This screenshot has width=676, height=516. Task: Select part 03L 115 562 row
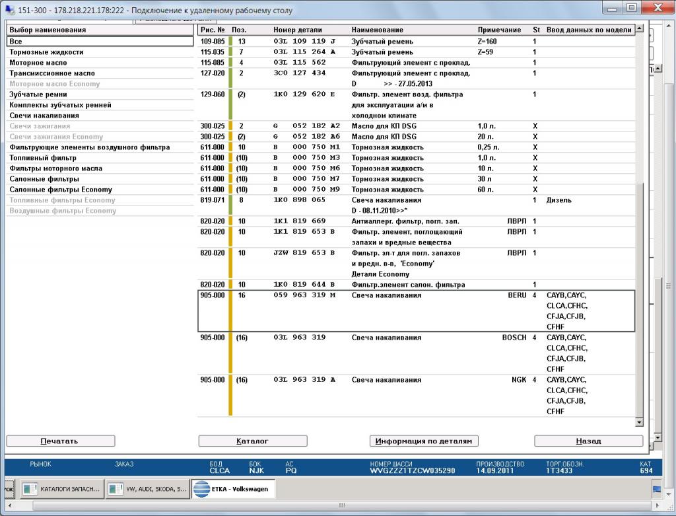pyautogui.click(x=417, y=63)
